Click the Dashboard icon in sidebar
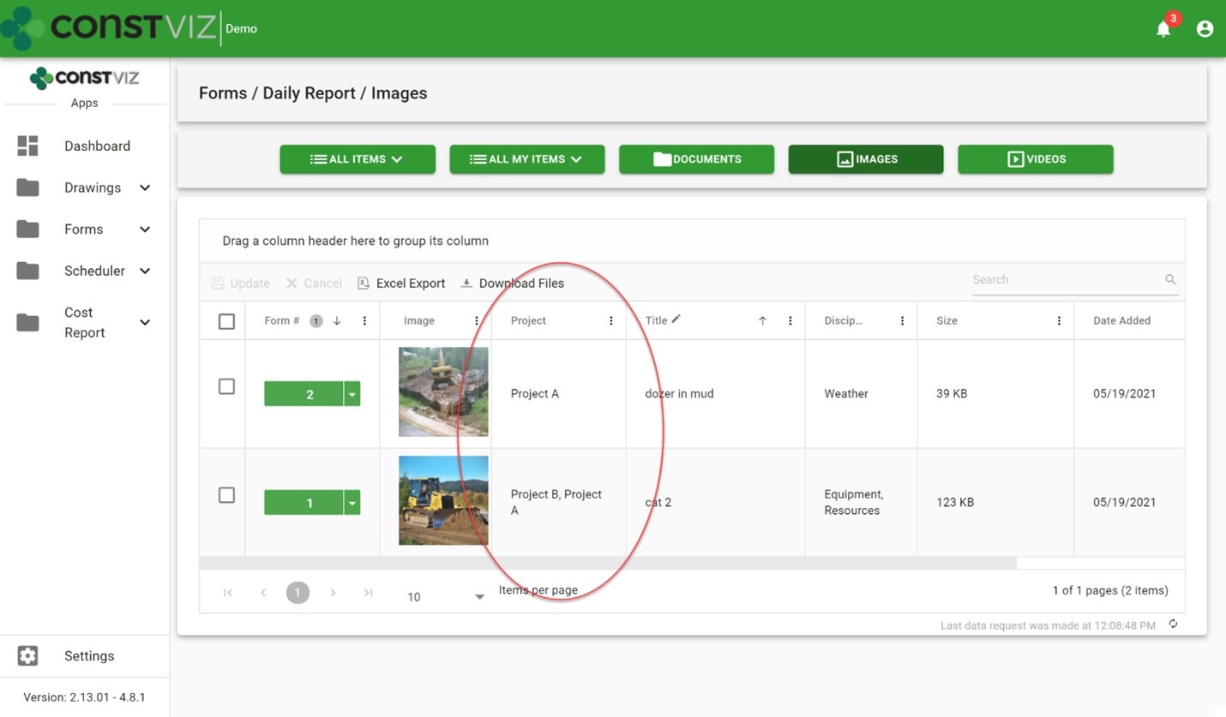The width and height of the screenshot is (1226, 717). (27, 146)
